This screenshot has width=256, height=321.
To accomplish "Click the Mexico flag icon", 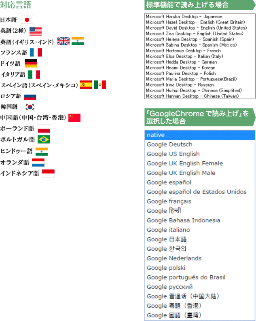I will (100, 85).
